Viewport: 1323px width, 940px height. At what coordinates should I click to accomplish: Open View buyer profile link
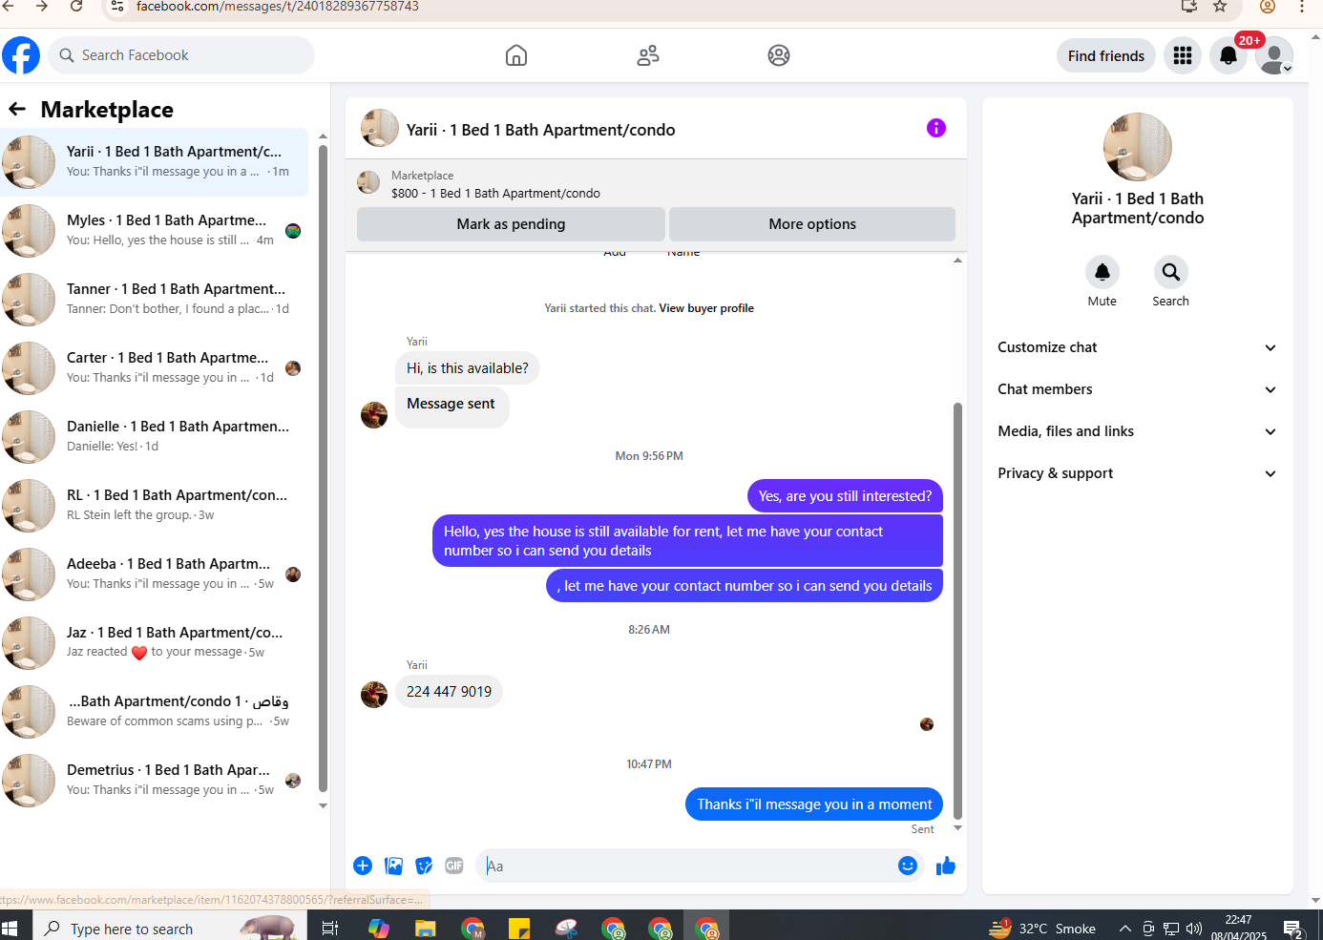coord(706,308)
